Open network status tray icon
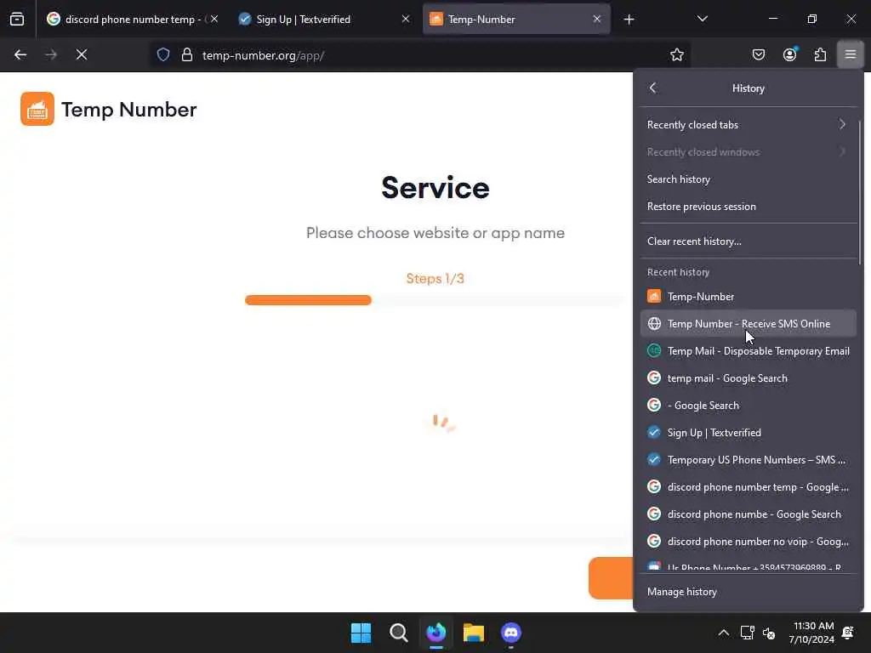This screenshot has height=653, width=871. pyautogui.click(x=747, y=633)
